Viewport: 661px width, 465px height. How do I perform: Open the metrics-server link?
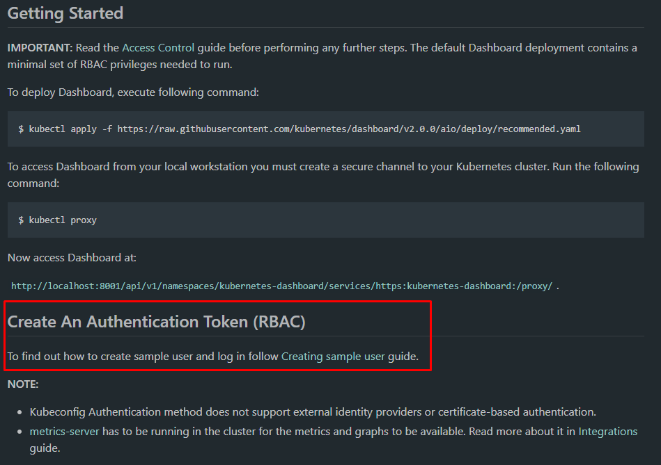(64, 431)
